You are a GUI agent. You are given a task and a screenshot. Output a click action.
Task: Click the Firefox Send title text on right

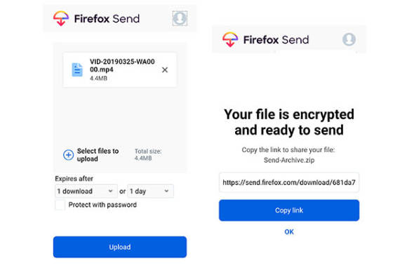(276, 40)
